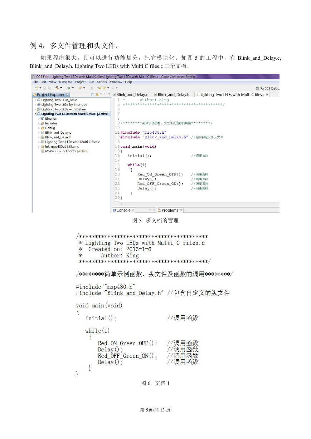Open the Project menu
The width and height of the screenshot is (311, 439).
click(80, 82)
